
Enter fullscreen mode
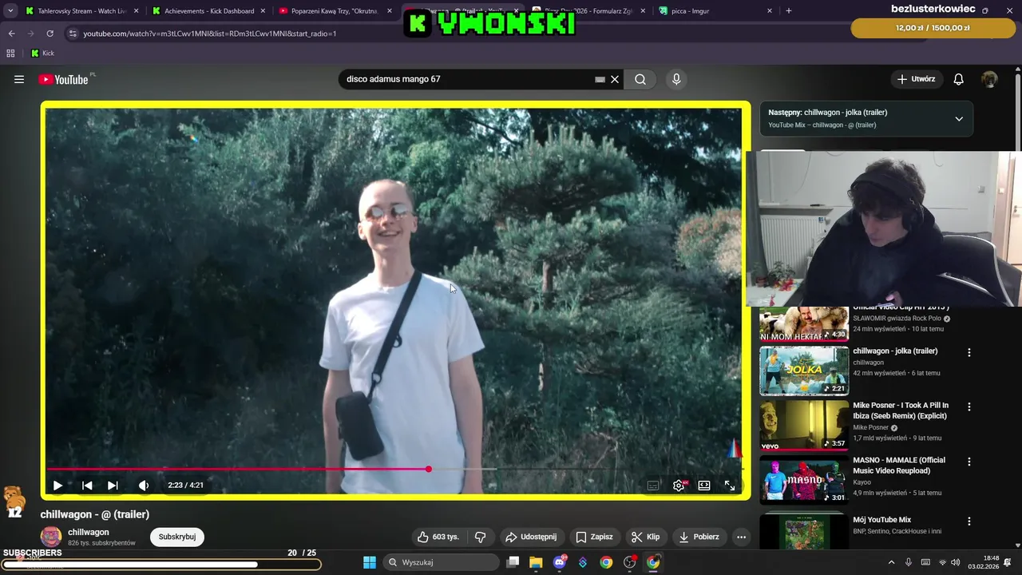730,485
